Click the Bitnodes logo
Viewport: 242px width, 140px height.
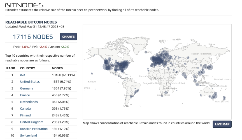coord(24,5)
